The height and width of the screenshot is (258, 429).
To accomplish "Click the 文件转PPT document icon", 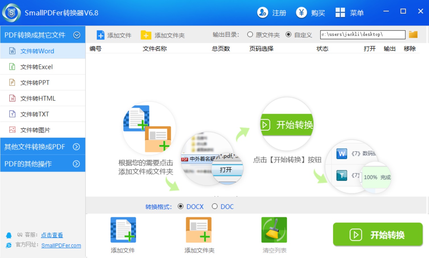I will (x=12, y=82).
